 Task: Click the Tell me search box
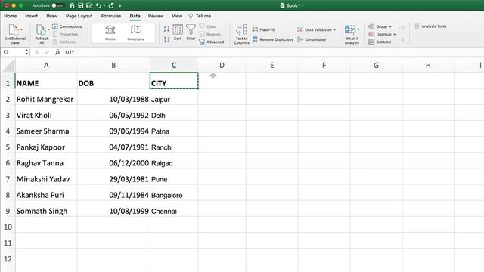coord(200,16)
